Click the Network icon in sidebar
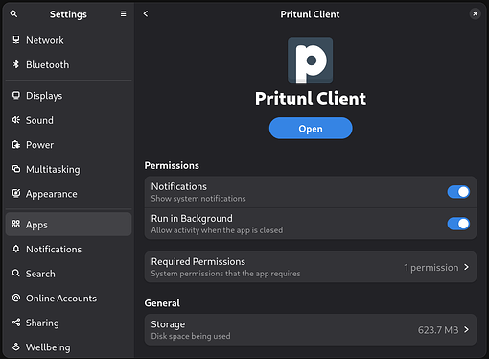 pos(16,39)
